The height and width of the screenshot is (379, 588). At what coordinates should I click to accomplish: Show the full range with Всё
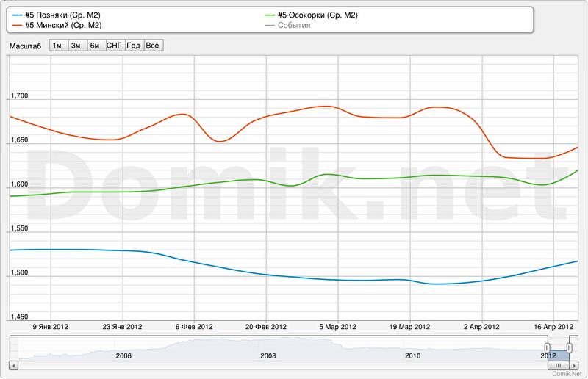(153, 46)
